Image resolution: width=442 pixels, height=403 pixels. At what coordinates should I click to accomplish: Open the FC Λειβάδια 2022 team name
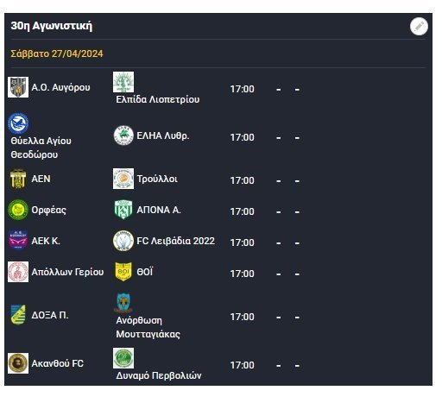(x=176, y=241)
